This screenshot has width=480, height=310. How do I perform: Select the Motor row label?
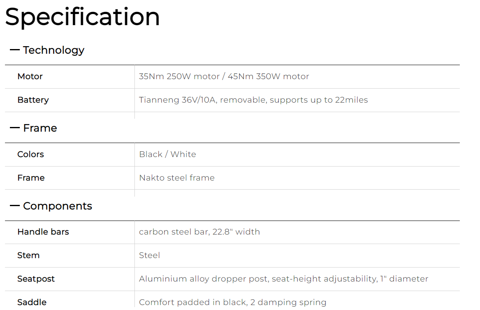30,76
